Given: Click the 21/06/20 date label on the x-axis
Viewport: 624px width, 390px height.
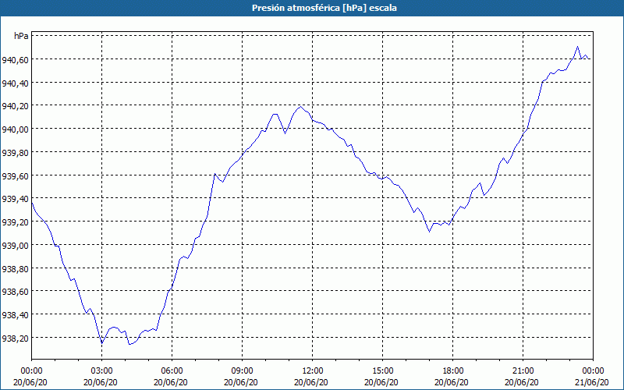Looking at the screenshot, I should tap(593, 382).
